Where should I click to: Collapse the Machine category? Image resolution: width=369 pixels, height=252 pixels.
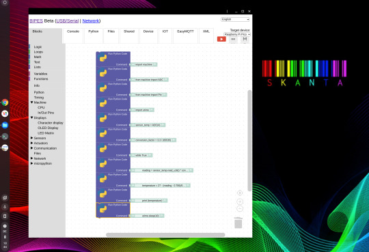(31, 102)
